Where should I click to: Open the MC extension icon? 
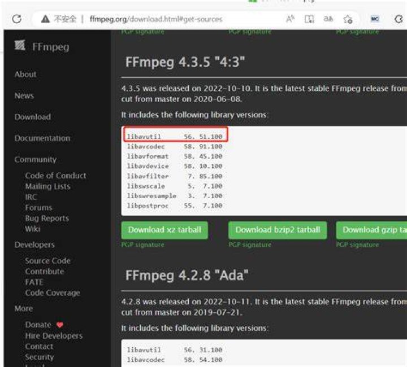point(375,19)
